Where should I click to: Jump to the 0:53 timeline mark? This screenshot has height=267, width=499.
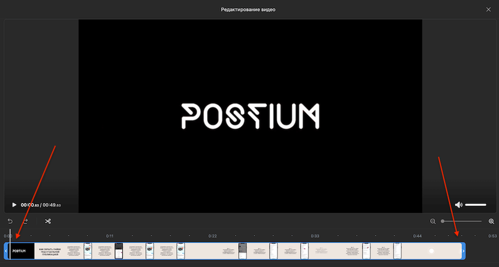point(493,236)
